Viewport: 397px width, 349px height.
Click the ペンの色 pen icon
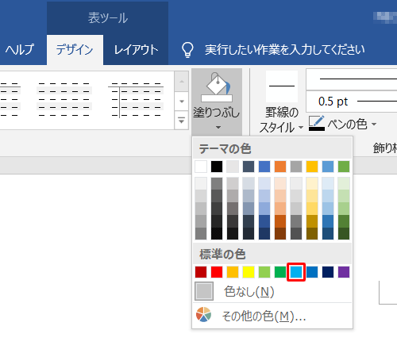tap(317, 123)
